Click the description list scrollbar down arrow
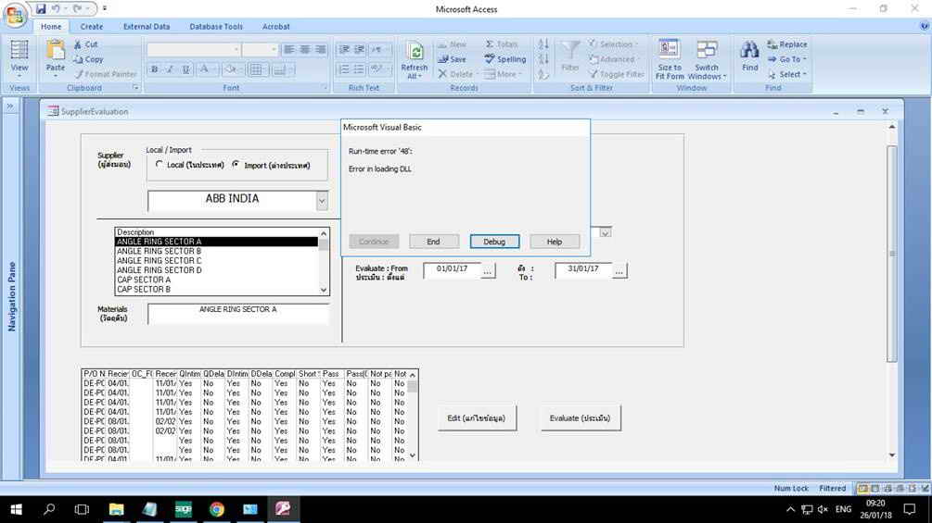932x523 pixels. (324, 290)
